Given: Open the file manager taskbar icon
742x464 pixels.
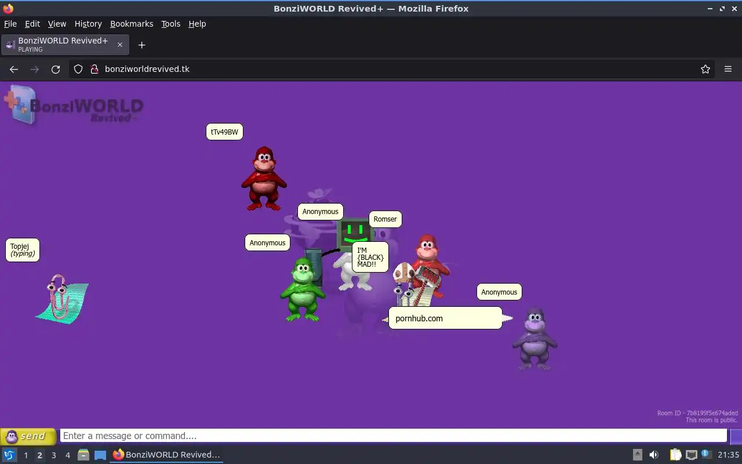Looking at the screenshot, I should tap(83, 455).
